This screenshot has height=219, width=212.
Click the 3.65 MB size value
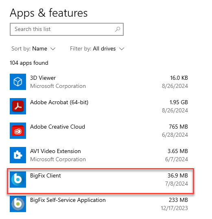(178, 151)
